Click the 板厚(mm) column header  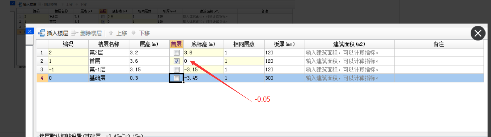pyautogui.click(x=284, y=44)
